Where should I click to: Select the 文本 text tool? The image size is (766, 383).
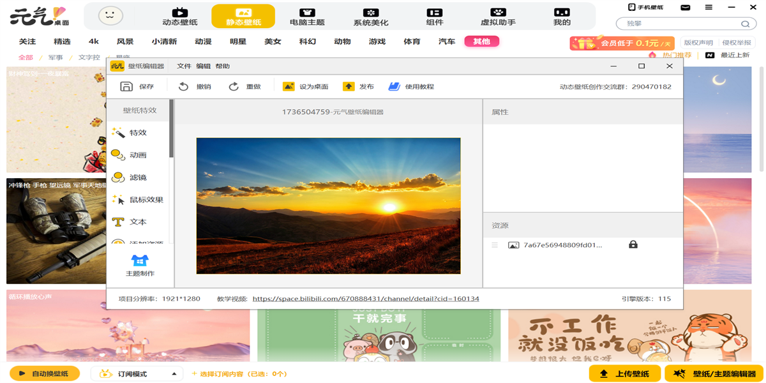click(135, 222)
